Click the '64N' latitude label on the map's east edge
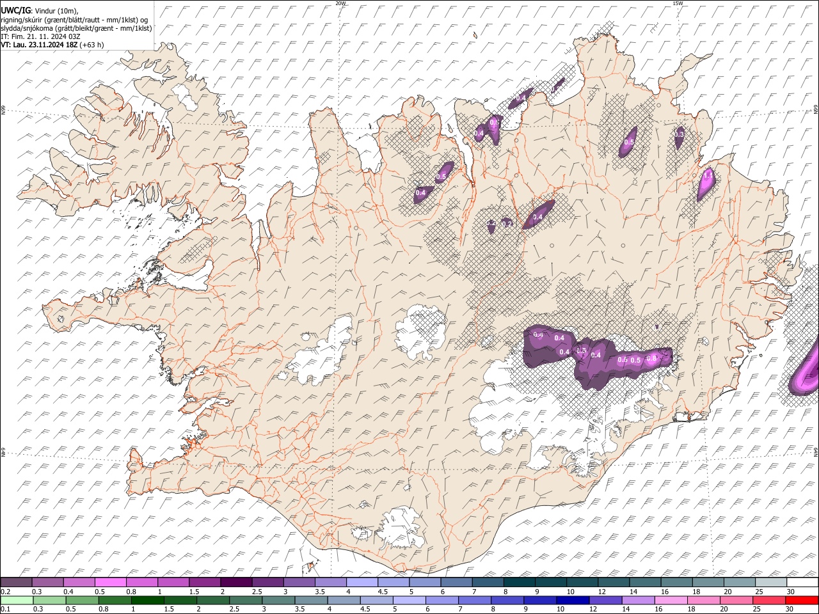Screen dimensions: 819x614 pos(816,452)
